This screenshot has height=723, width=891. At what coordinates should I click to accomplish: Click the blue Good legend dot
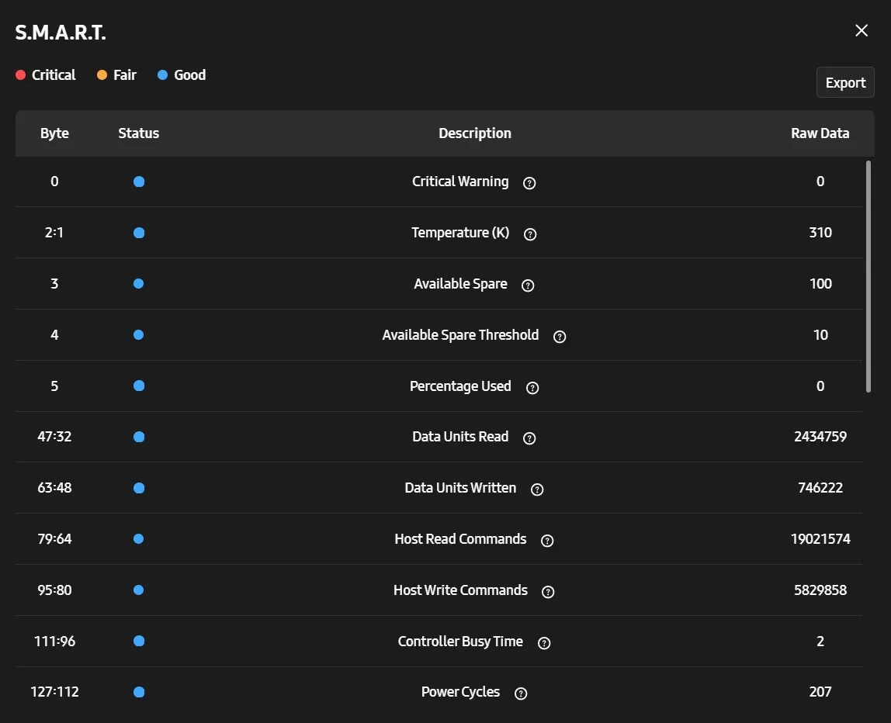click(162, 75)
